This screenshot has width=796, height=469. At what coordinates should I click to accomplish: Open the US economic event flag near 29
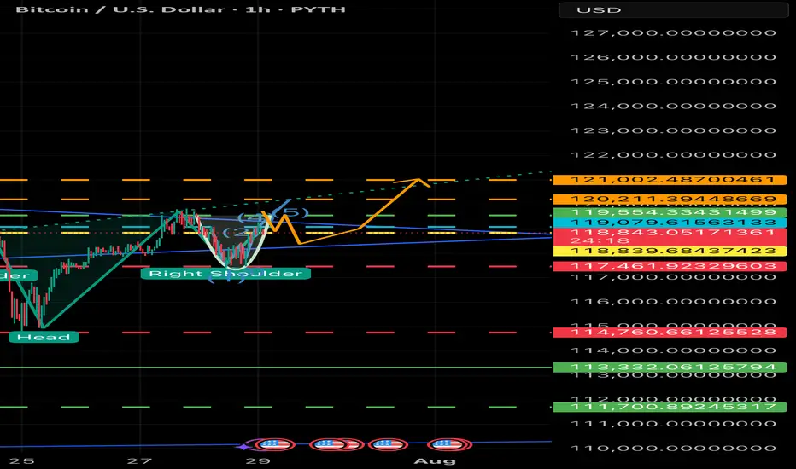point(275,444)
